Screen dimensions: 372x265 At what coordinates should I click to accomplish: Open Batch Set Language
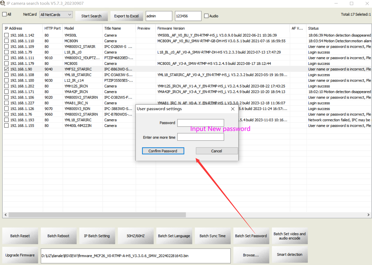[x=174, y=236]
